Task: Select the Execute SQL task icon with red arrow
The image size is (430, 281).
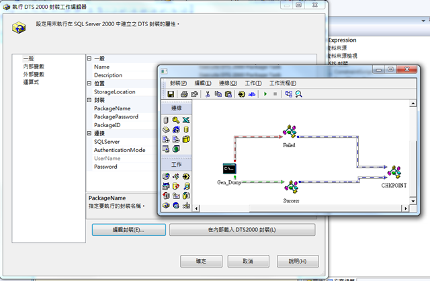Action: tap(176, 186)
